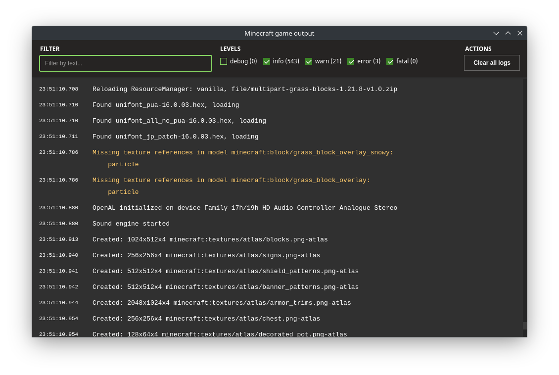This screenshot has height=375, width=559.
Task: Enable the debug level checkbox
Action: 224,61
